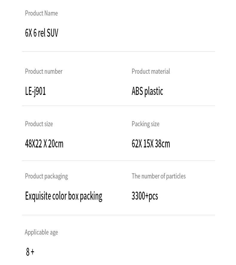Click The number of particles label

[159, 176]
